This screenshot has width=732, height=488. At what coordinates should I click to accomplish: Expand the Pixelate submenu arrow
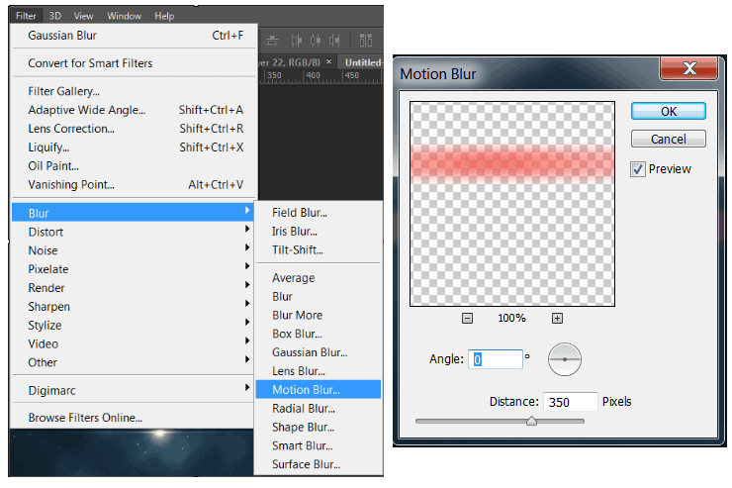coord(247,266)
